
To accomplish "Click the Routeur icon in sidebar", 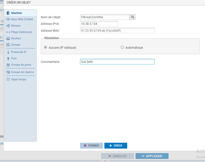I will coord(8,38).
